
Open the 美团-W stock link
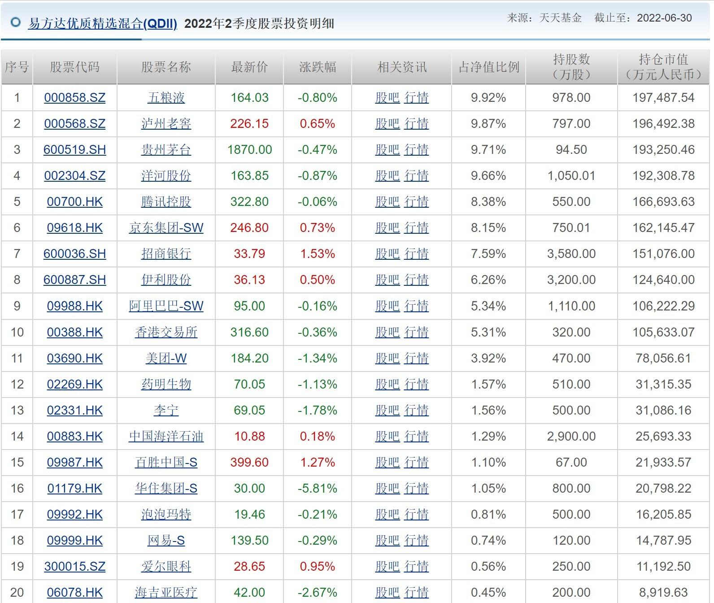coord(166,358)
